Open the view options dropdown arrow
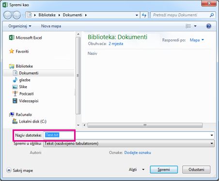Image resolution: width=219 pixels, height=181 pixels. pos(195,26)
